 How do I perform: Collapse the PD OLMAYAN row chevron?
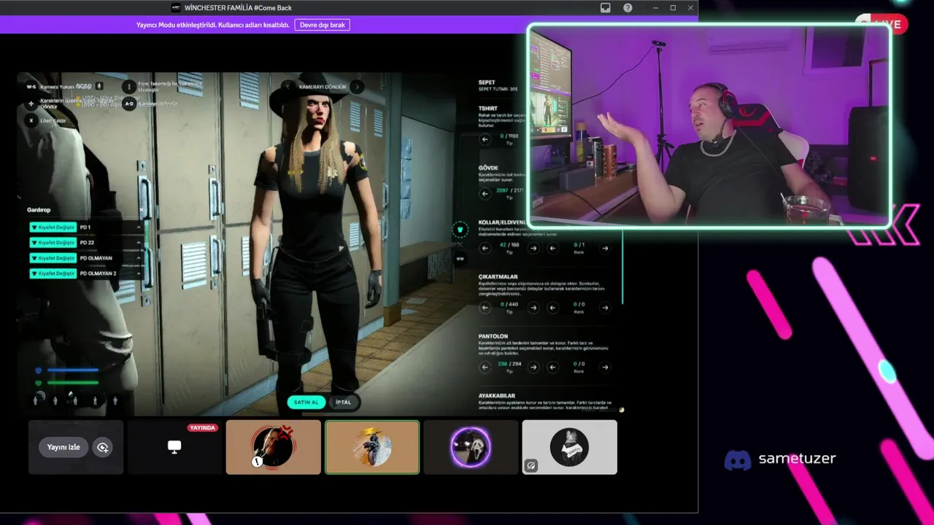pos(139,258)
